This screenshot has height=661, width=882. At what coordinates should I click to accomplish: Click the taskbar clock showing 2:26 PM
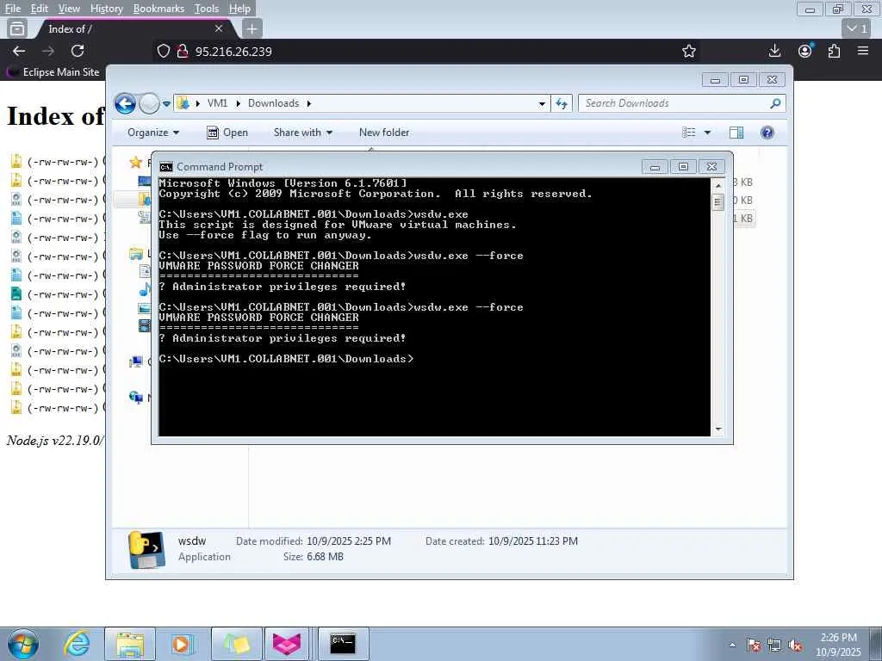[838, 645]
